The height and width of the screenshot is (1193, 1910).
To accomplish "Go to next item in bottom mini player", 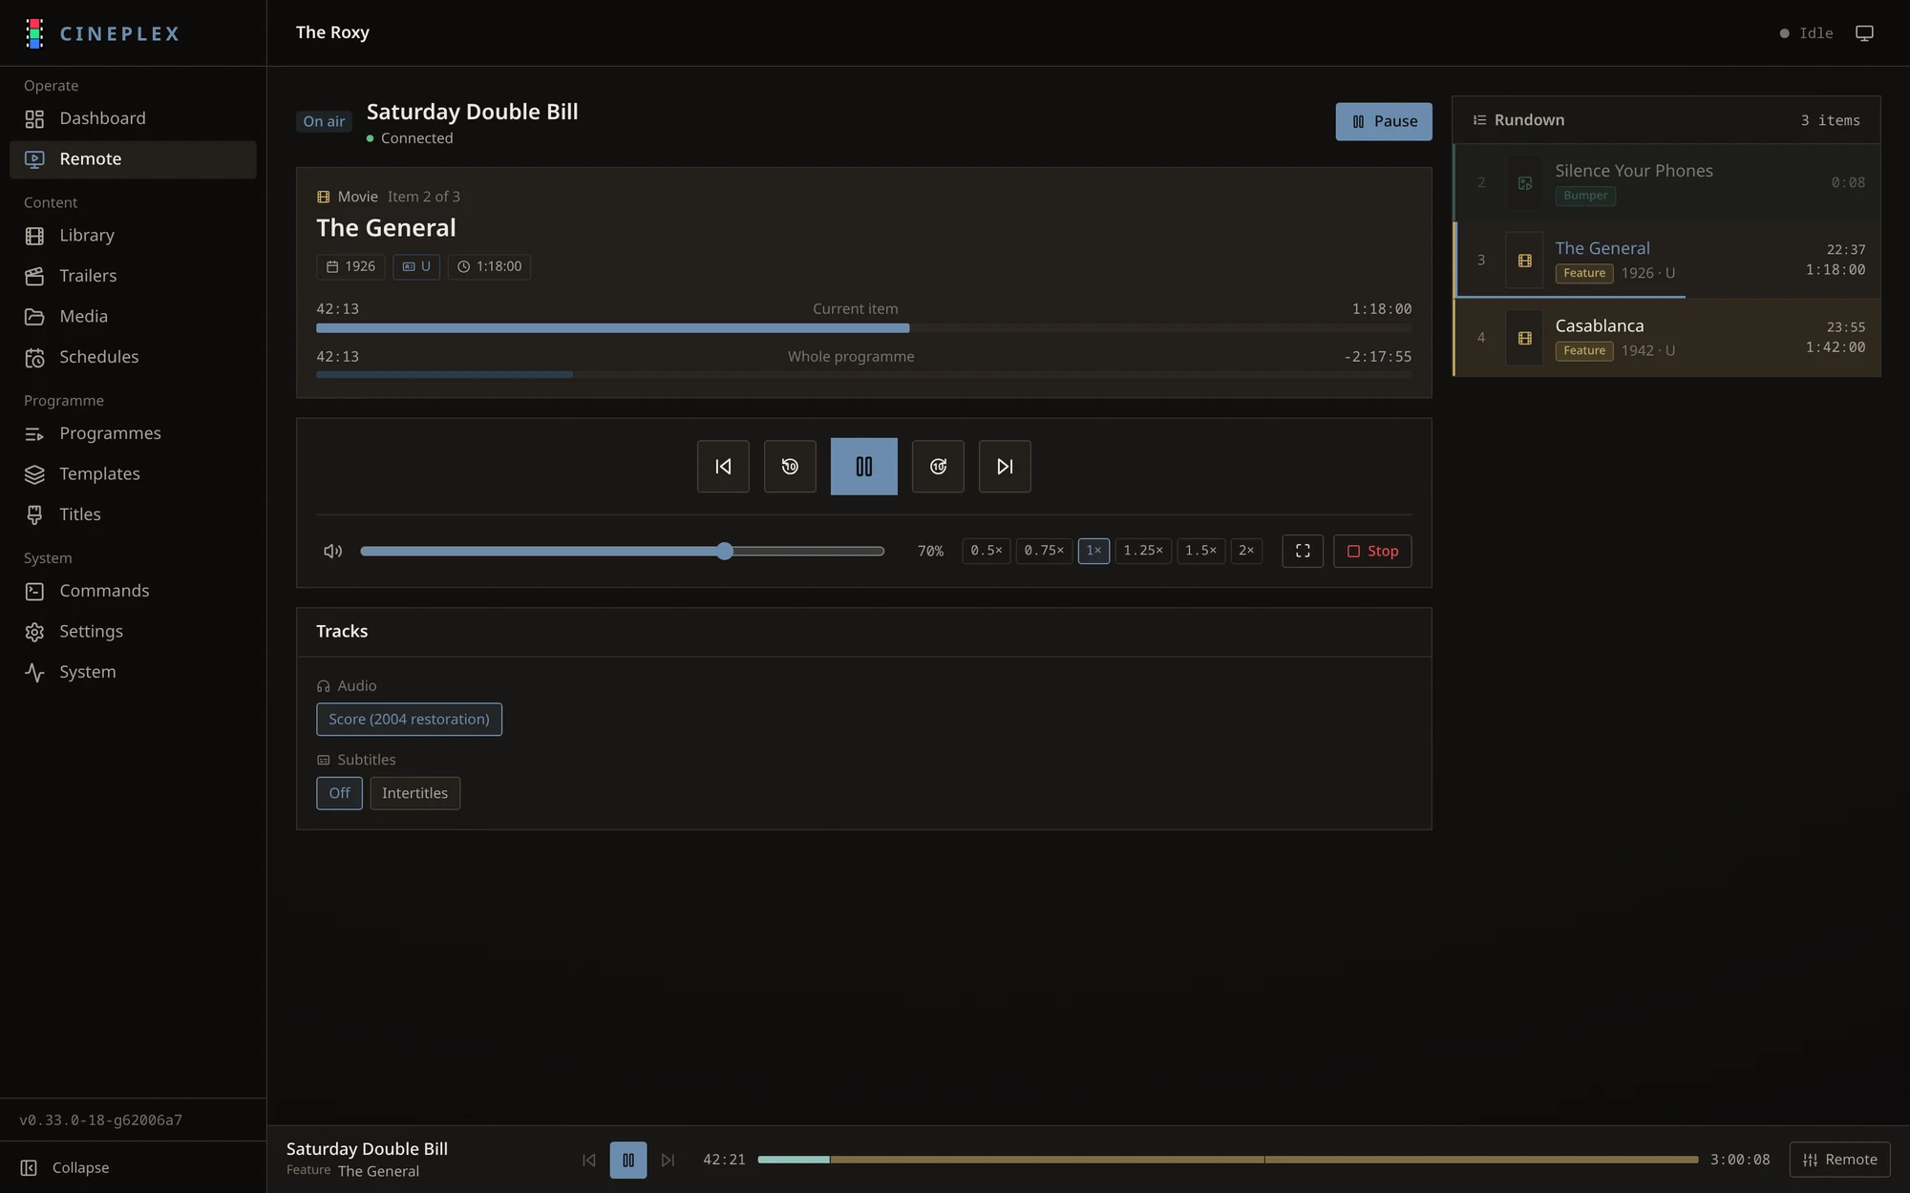I will [668, 1160].
